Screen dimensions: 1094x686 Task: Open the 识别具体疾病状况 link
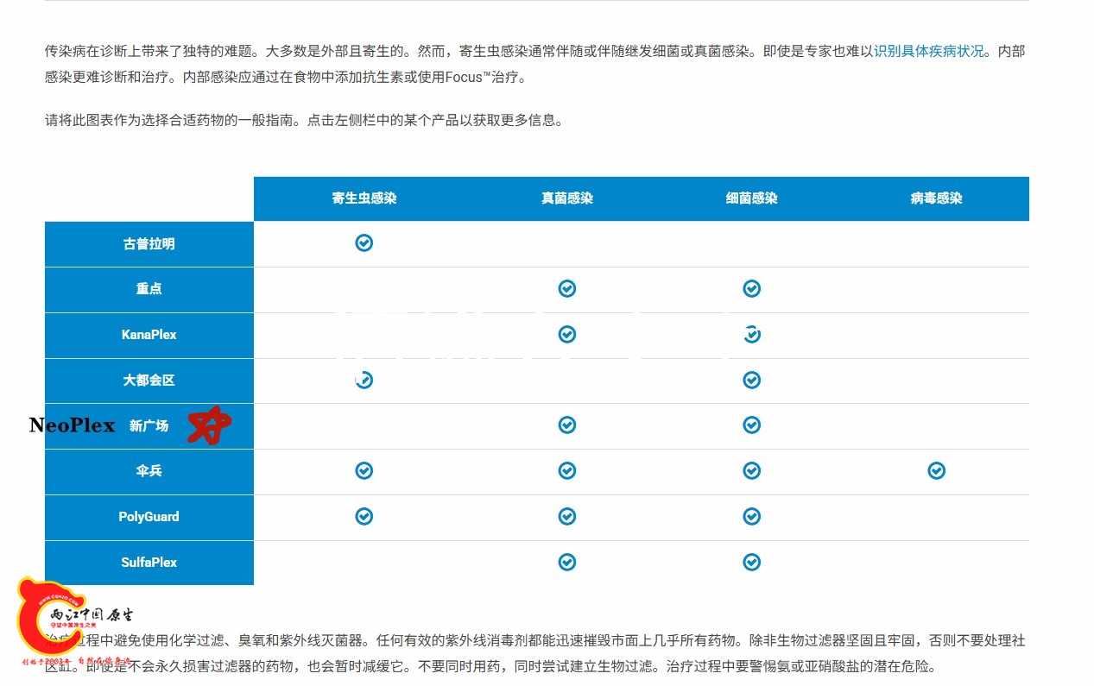(931, 51)
